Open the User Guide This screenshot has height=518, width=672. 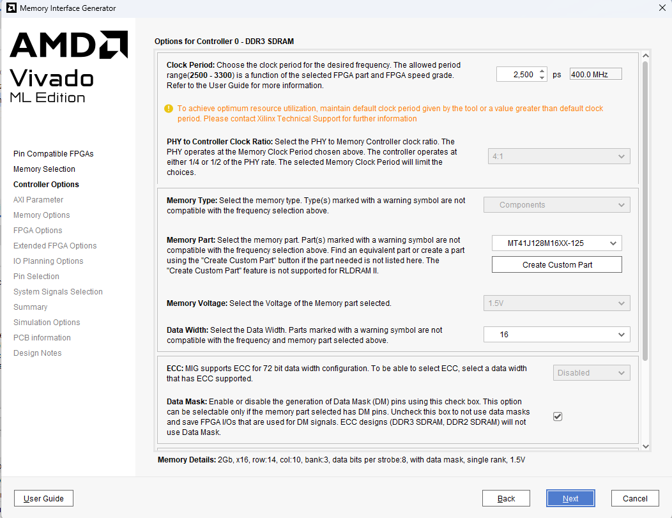(44, 499)
